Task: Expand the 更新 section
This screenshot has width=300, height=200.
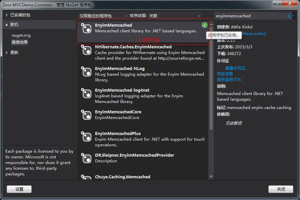Action: tap(6, 52)
